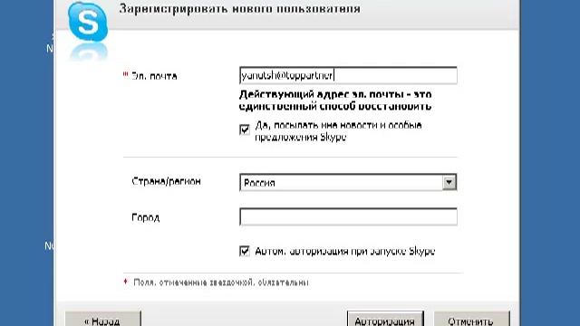
Task: Click the Россия country selection box
Action: click(x=348, y=182)
